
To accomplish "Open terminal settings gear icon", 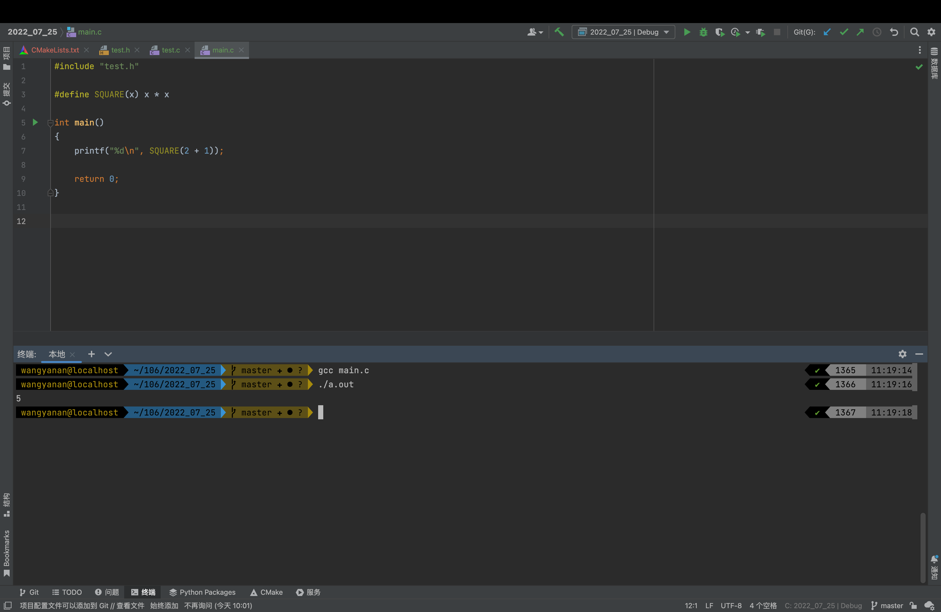I will pyautogui.click(x=902, y=354).
